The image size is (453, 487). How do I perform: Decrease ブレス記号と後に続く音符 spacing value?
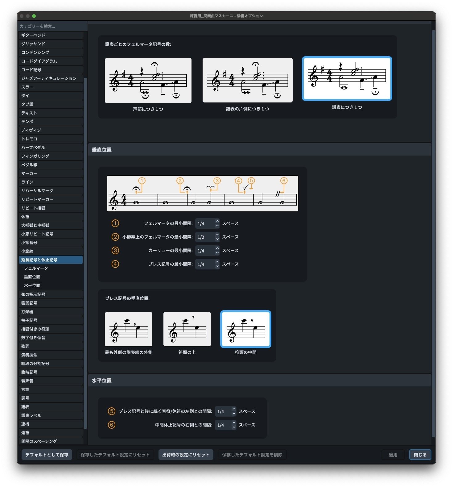234,414
